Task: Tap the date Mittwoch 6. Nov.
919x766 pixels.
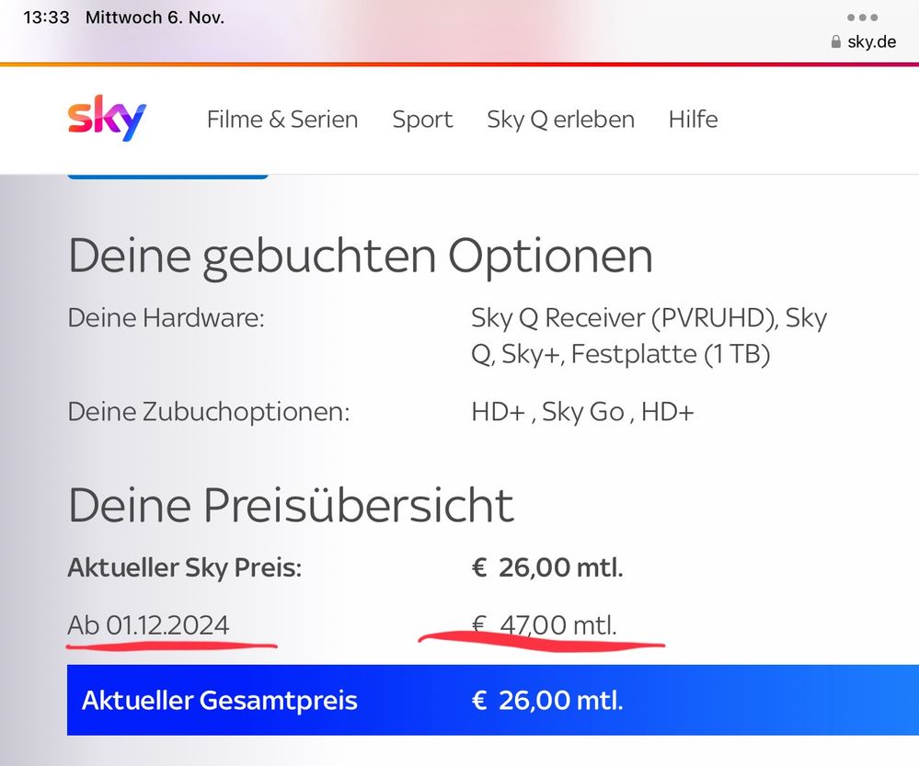Action: tap(155, 17)
